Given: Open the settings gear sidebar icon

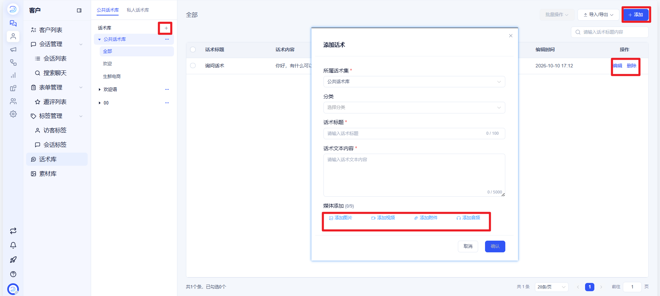Looking at the screenshot, I should (13, 114).
